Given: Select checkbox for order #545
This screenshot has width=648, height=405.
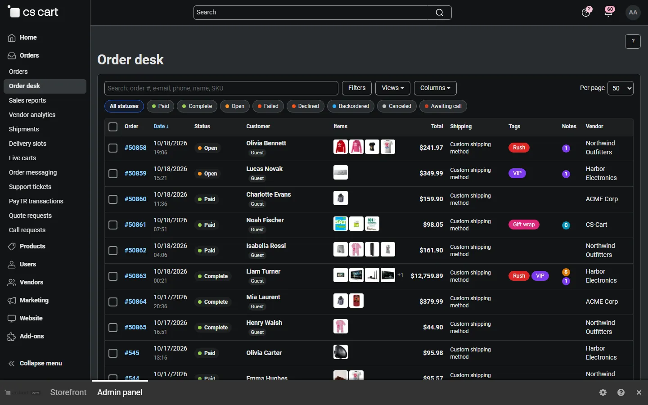Looking at the screenshot, I should pyautogui.click(x=113, y=353).
